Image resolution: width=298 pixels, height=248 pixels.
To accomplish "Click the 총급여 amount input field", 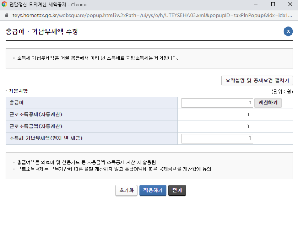I will coord(217,103).
